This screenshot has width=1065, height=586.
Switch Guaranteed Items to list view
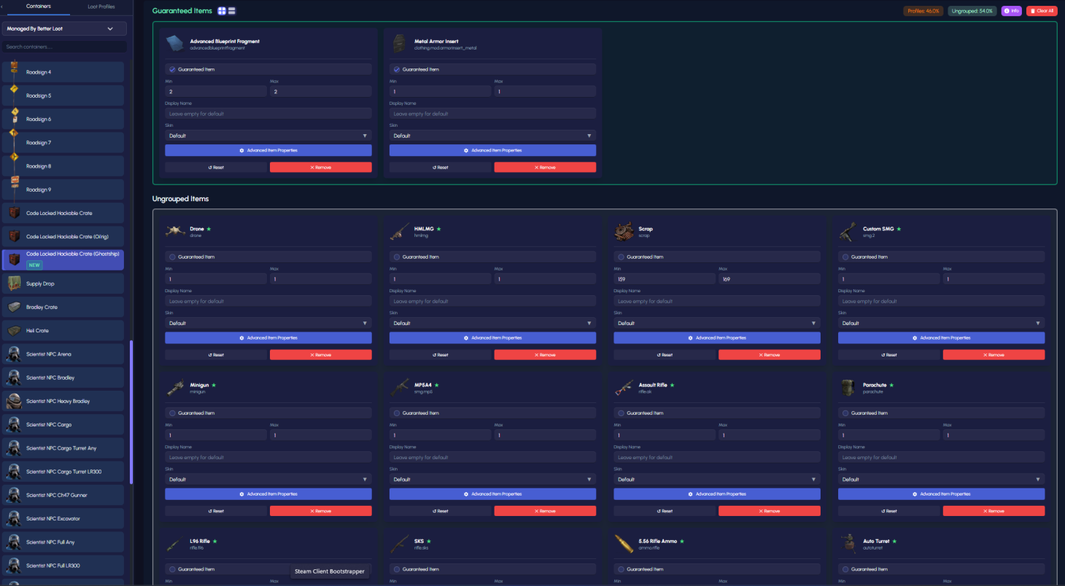point(232,11)
